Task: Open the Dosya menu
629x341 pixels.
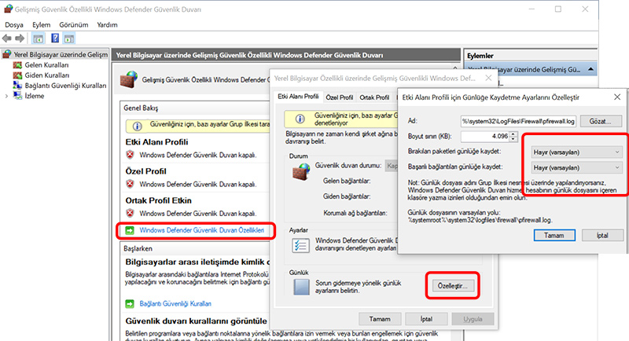Action: point(14,25)
